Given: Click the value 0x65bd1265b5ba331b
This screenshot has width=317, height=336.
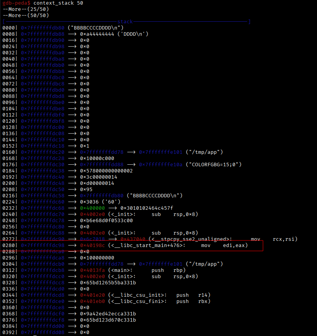Looking at the screenshot, I should click(x=108, y=283).
